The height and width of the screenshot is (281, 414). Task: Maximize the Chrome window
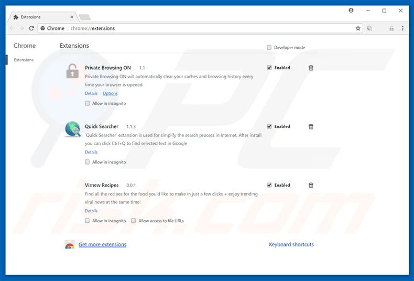384,10
